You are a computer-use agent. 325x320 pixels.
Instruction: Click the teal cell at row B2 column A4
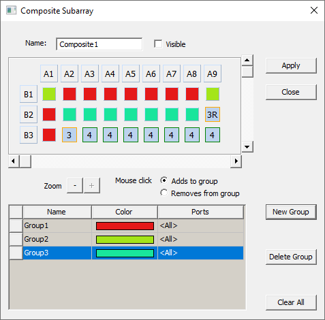point(110,114)
